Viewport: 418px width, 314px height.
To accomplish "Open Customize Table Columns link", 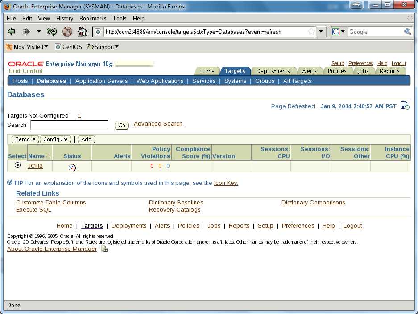I will [x=51, y=203].
